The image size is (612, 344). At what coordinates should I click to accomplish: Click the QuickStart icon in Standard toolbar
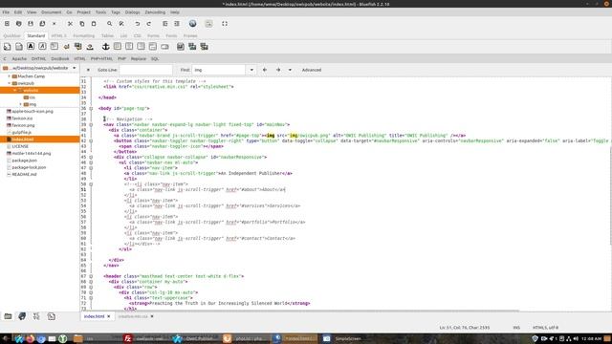tap(7, 47)
